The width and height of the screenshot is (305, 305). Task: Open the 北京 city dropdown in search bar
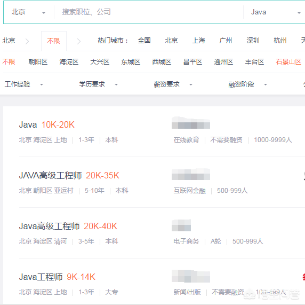[x=28, y=12]
